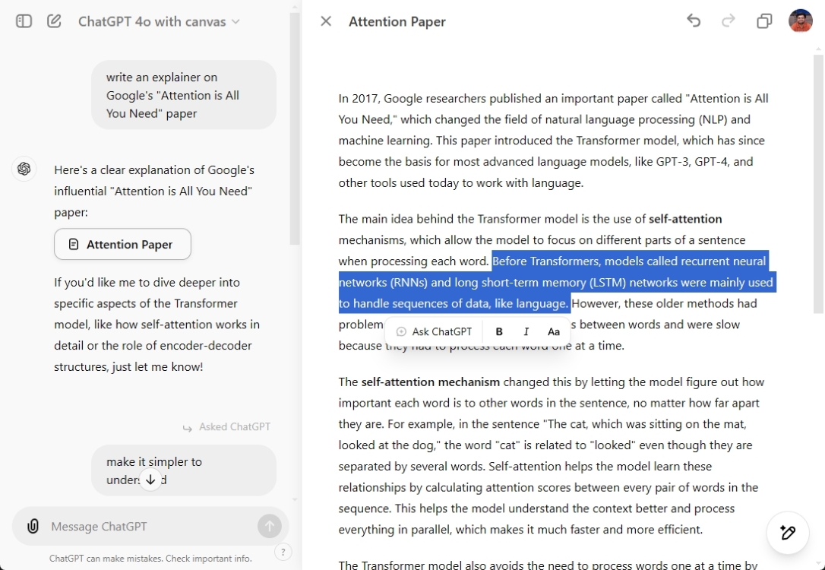Close the Attention Paper canvas
Screen dimensions: 825x570
(326, 21)
